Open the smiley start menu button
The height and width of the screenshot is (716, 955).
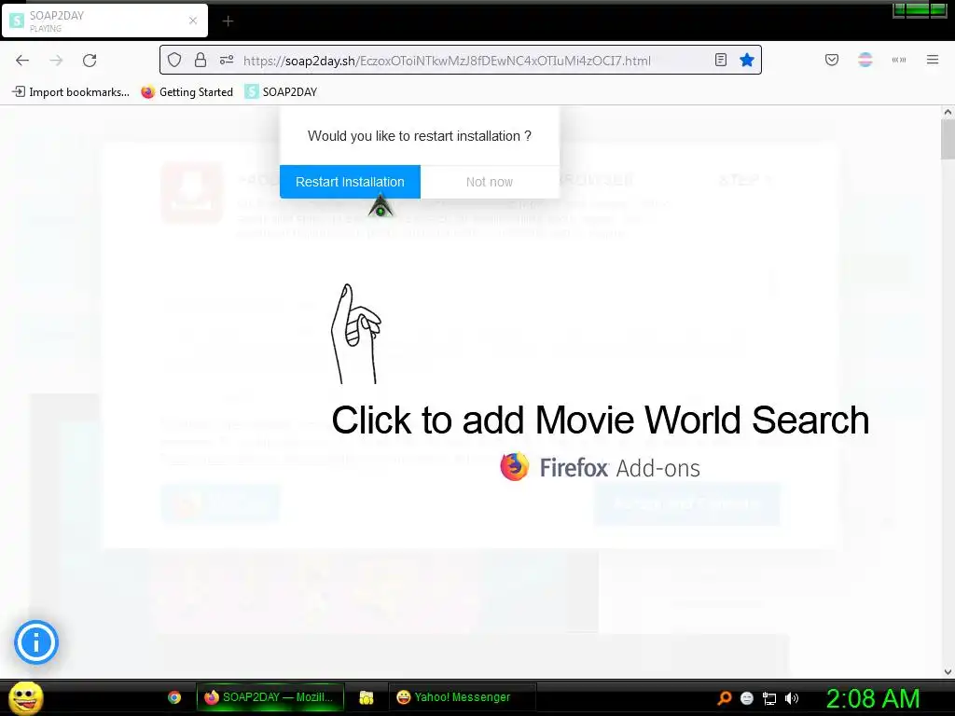coord(25,697)
